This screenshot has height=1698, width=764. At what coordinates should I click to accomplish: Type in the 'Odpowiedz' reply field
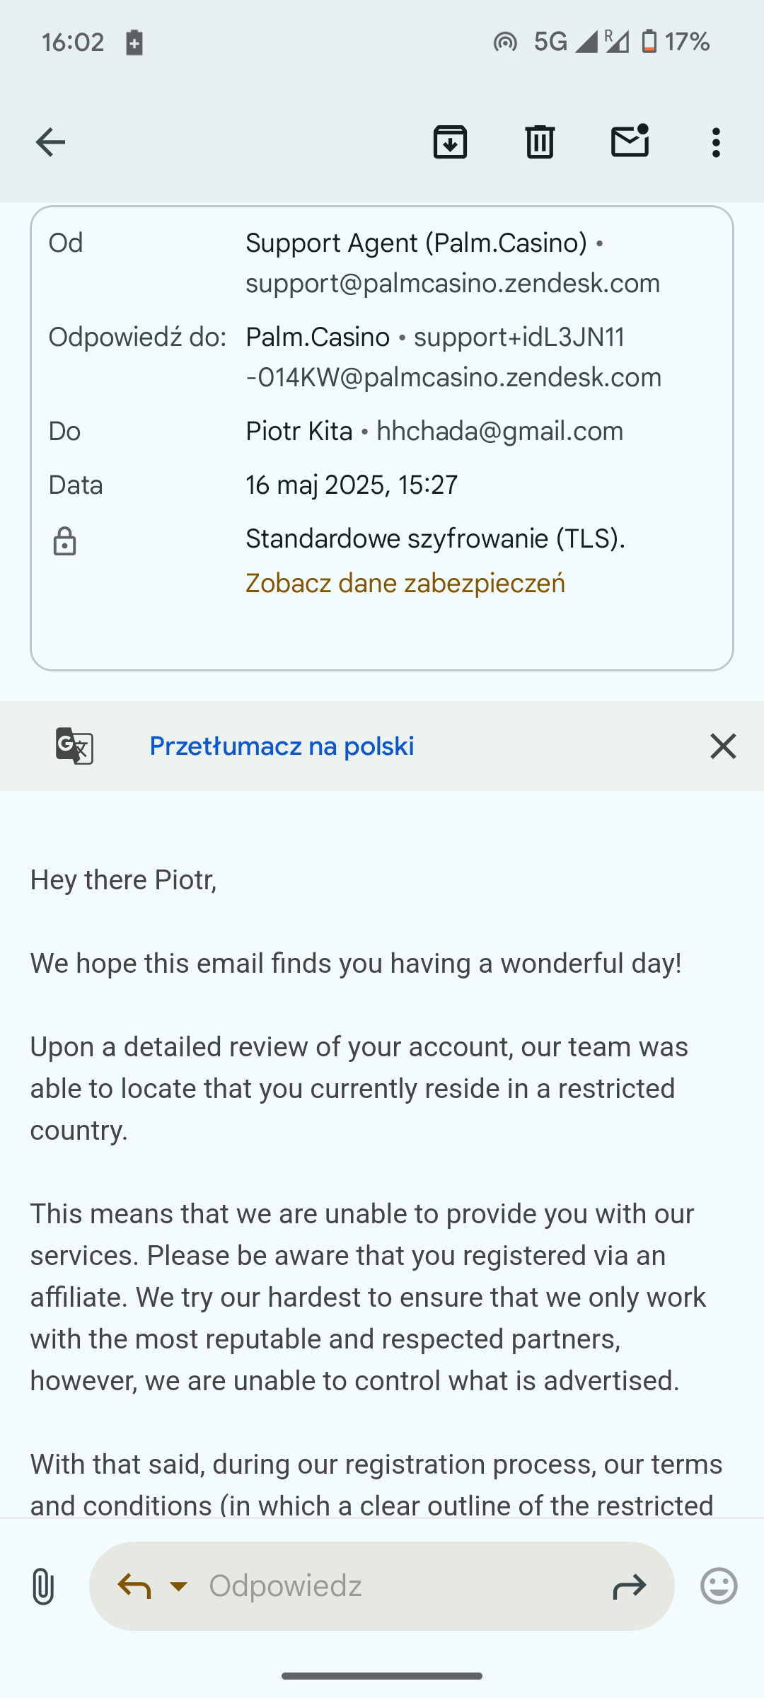[x=396, y=1586]
